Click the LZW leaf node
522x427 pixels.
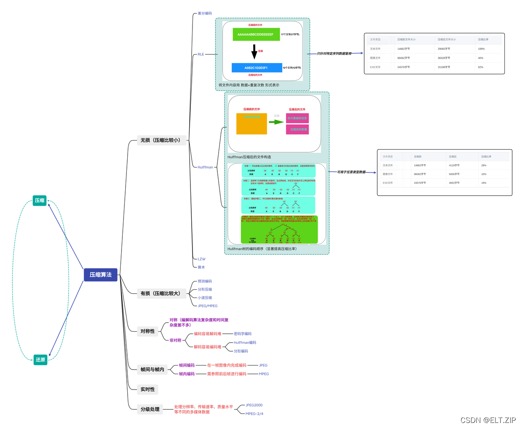[201, 259]
